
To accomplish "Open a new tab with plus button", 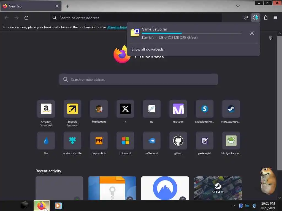I will [x=67, y=6].
